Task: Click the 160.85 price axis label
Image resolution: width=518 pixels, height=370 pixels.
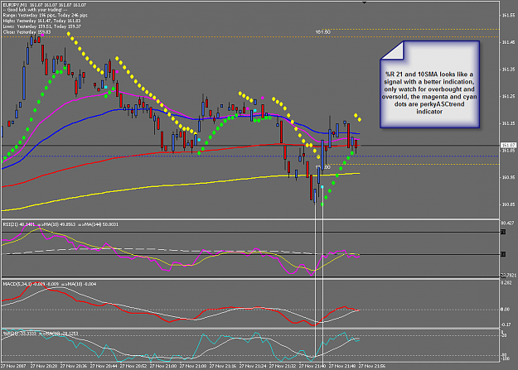Action: [508, 204]
